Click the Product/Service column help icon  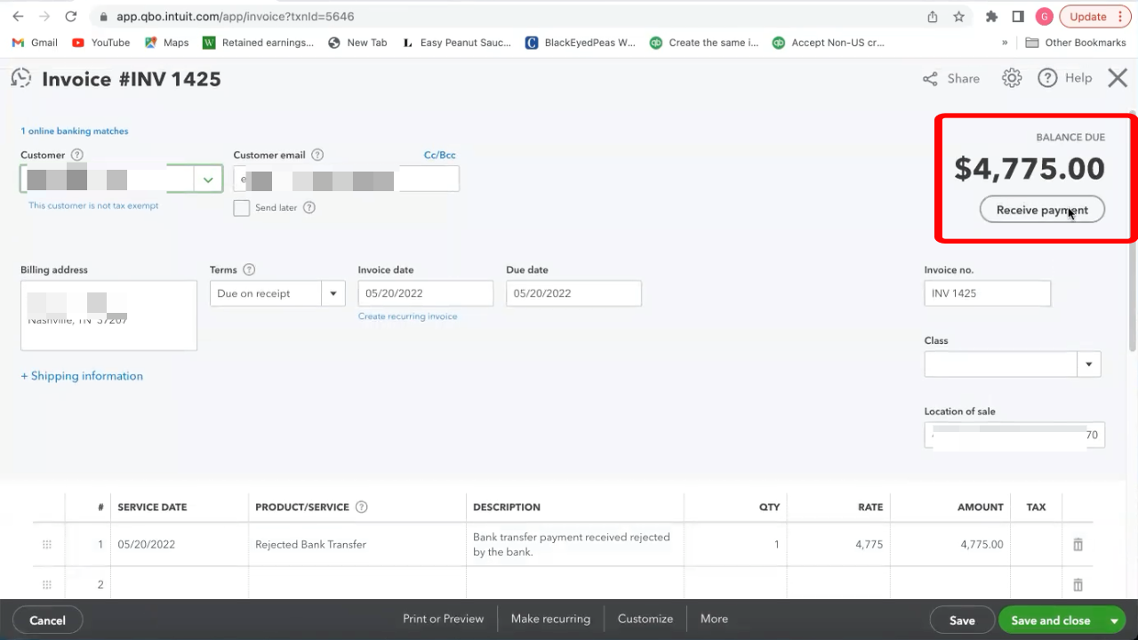[x=361, y=507]
